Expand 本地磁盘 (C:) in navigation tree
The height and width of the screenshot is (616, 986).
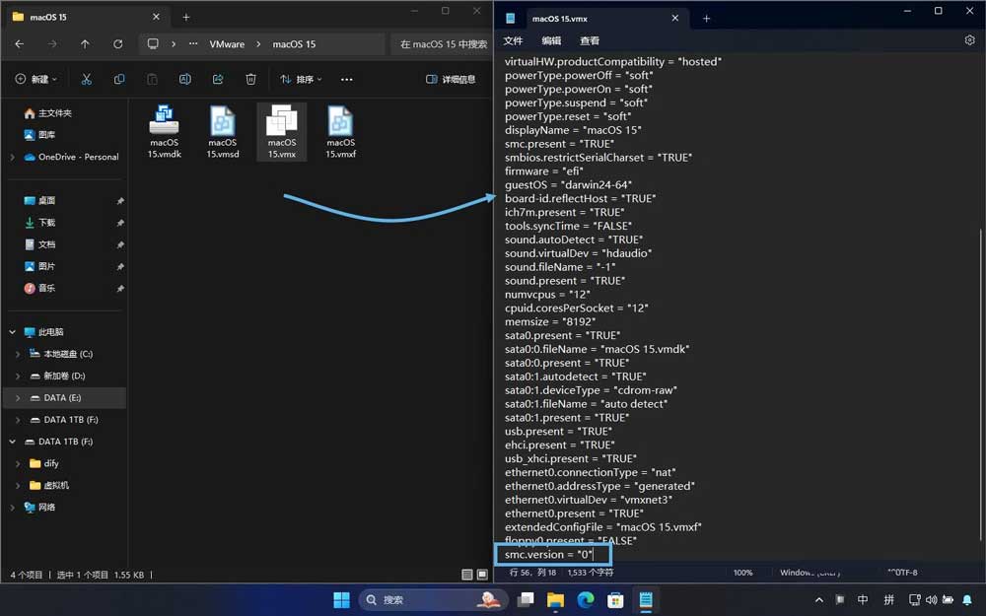coord(18,354)
